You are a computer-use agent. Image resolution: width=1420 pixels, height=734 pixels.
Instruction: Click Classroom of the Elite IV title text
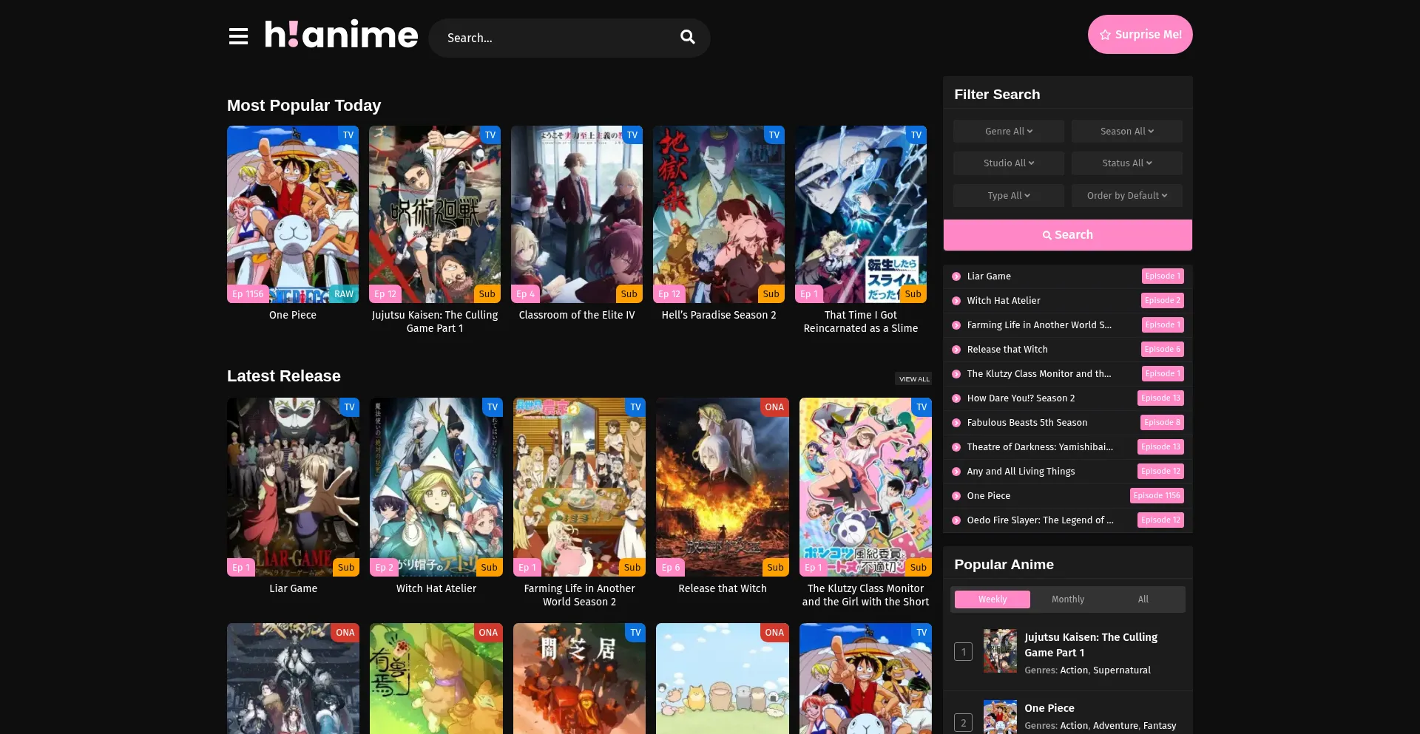(577, 315)
